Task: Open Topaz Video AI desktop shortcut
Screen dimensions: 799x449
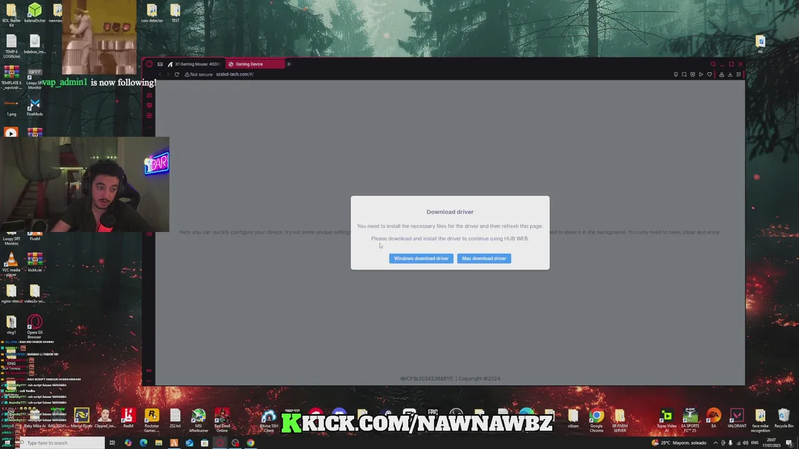Action: coord(667,420)
